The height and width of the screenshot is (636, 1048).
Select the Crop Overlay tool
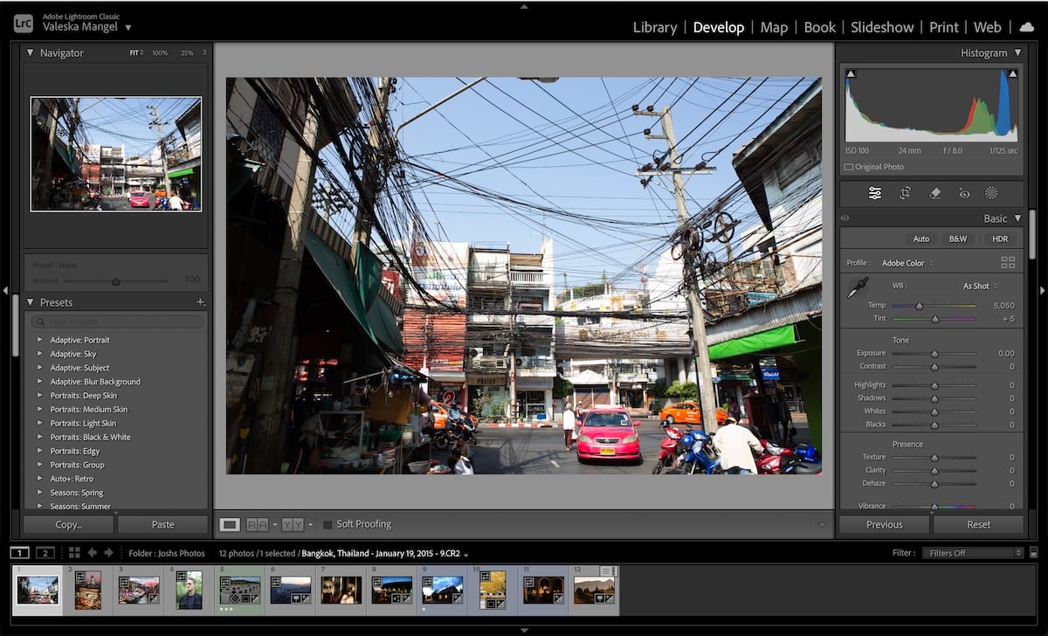[x=906, y=193]
